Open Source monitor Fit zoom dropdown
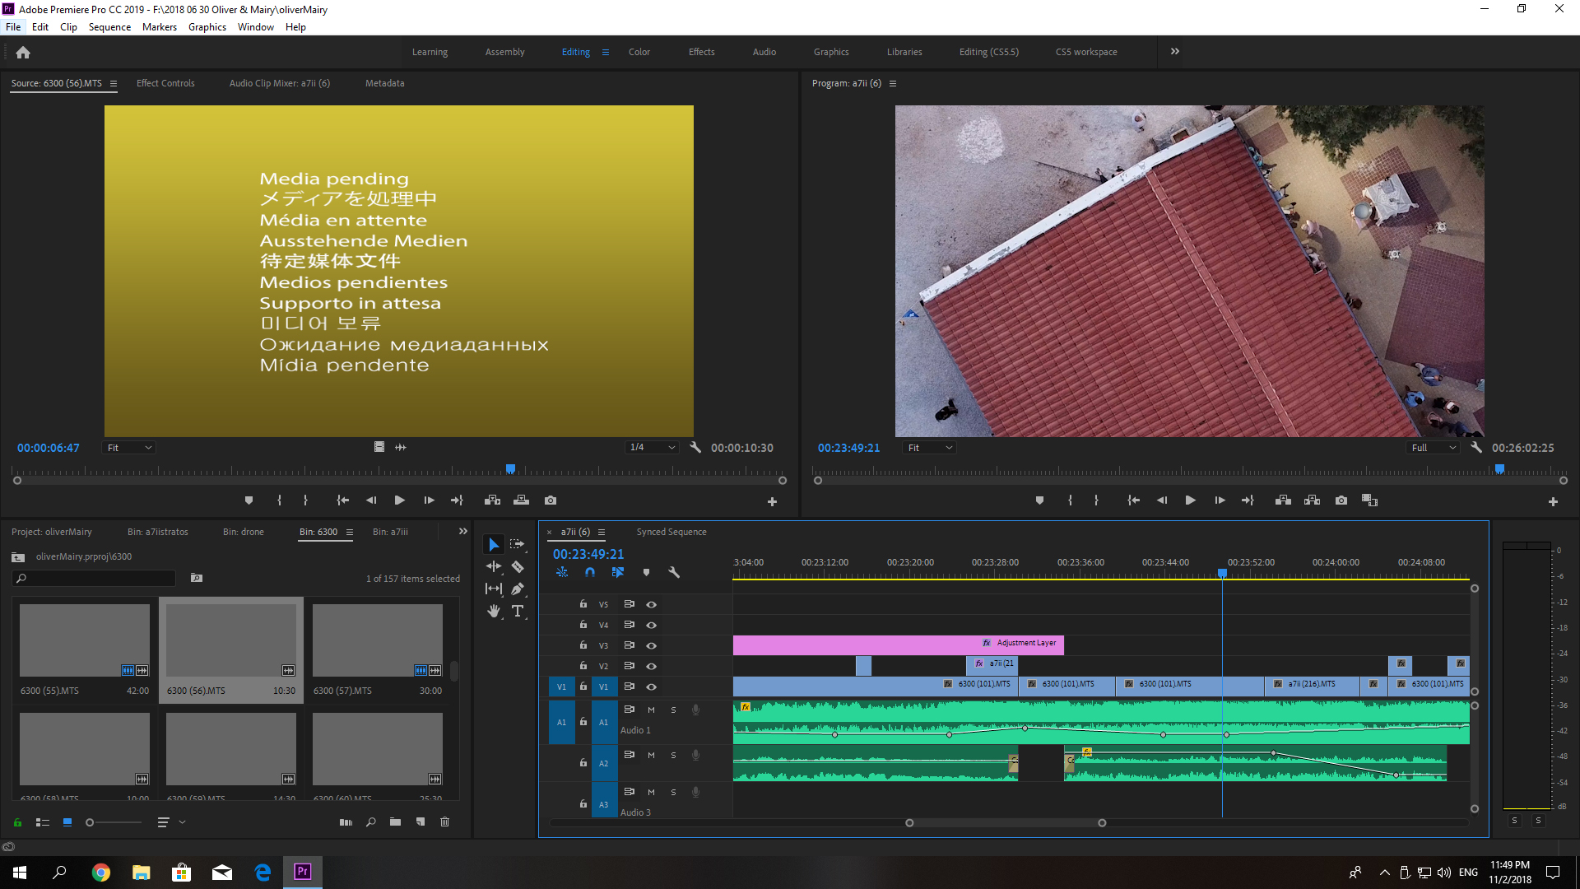This screenshot has height=889, width=1580. pos(129,447)
